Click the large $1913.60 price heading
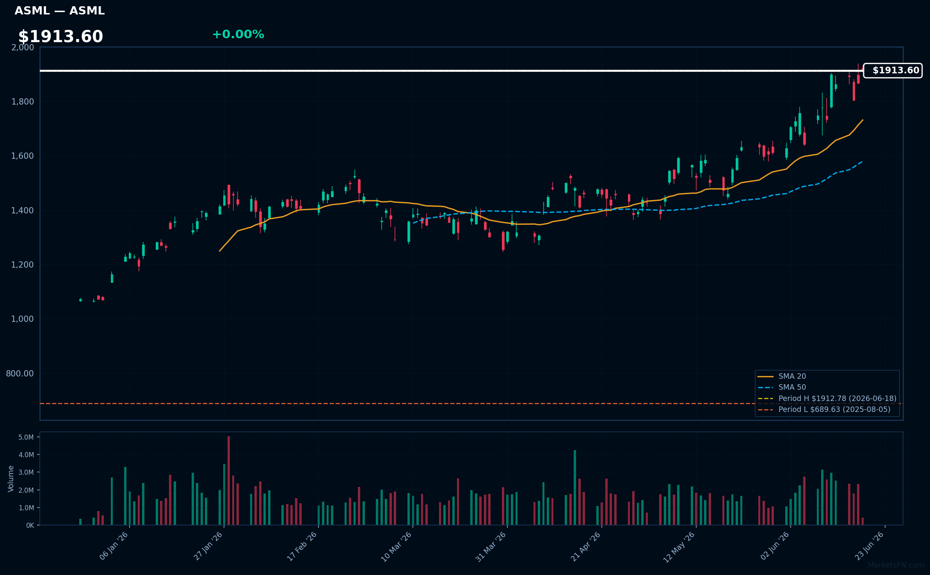930x575 pixels. click(x=60, y=37)
